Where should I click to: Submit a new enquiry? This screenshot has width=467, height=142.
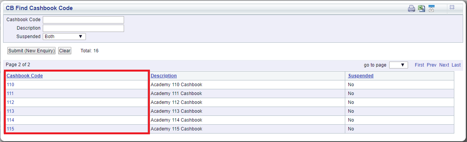pyautogui.click(x=32, y=51)
